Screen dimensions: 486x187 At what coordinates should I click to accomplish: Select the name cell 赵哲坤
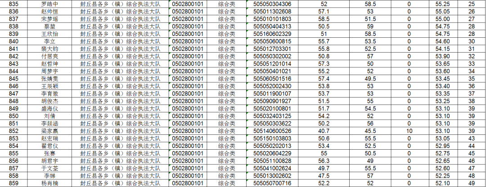(49, 64)
